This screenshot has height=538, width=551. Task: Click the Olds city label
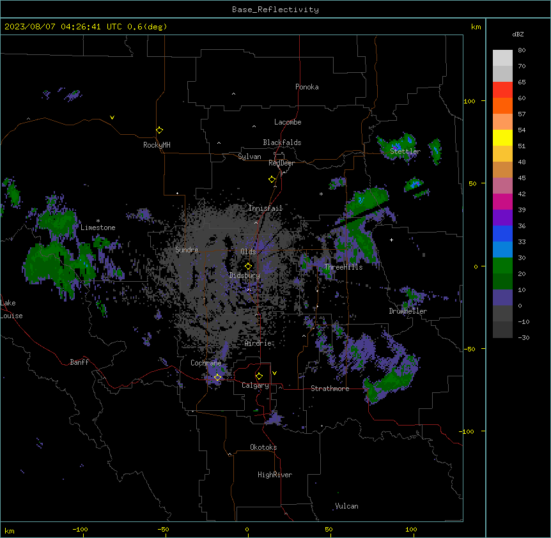248,252
